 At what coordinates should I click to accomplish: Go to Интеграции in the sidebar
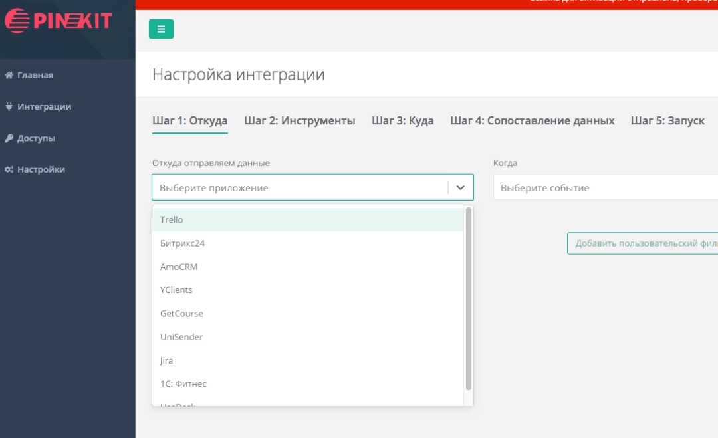44,106
